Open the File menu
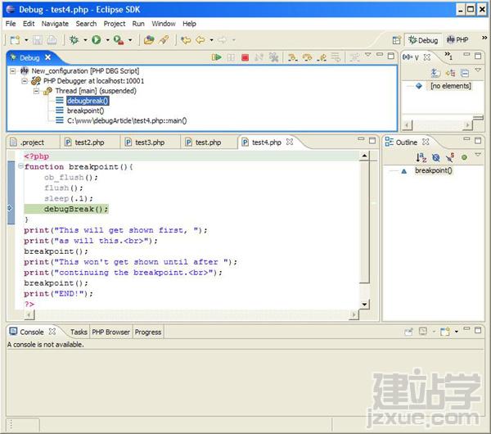The image size is (491, 434). 11,24
